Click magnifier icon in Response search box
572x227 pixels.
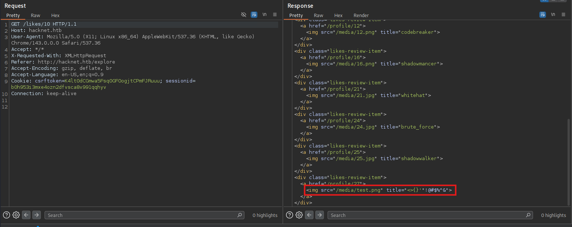pos(528,215)
